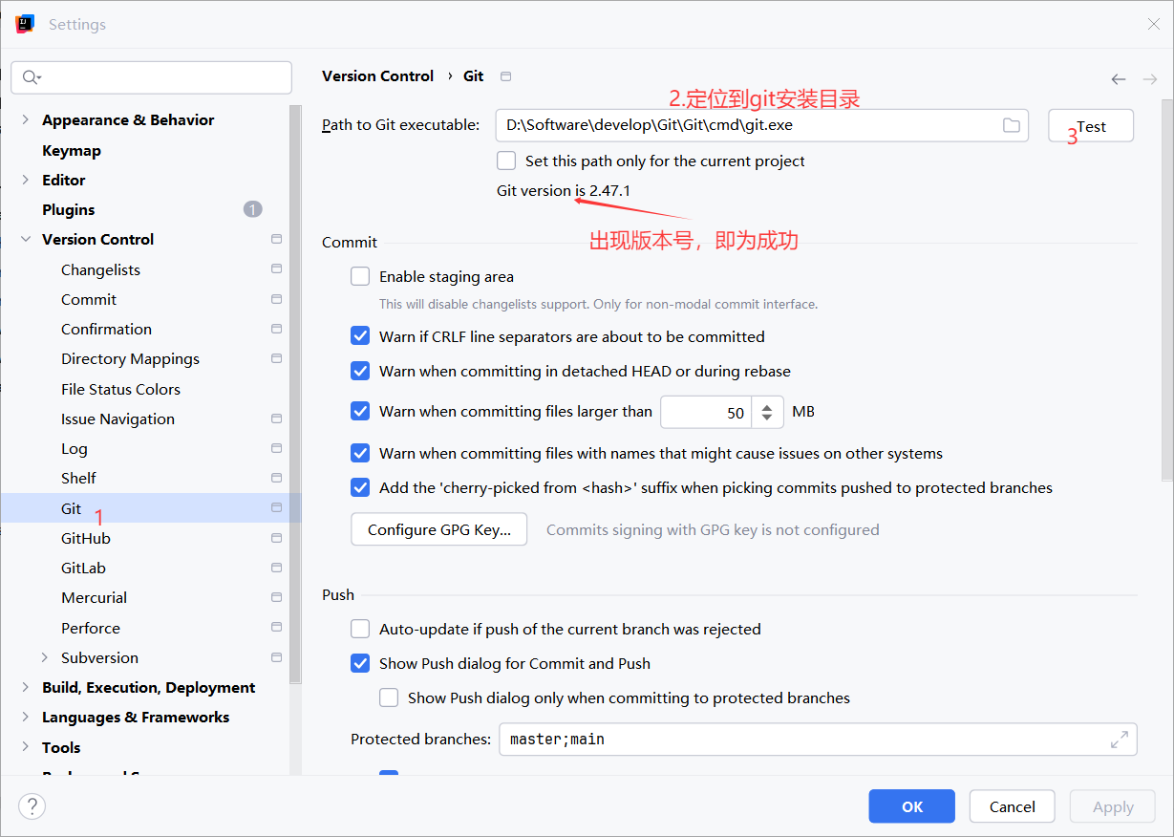Uncheck warn about file names causing issues
This screenshot has width=1174, height=837.
(360, 453)
